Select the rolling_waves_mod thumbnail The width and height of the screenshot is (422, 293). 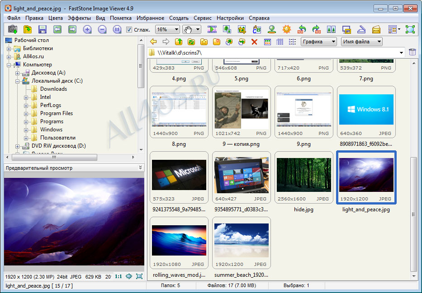tap(179, 243)
